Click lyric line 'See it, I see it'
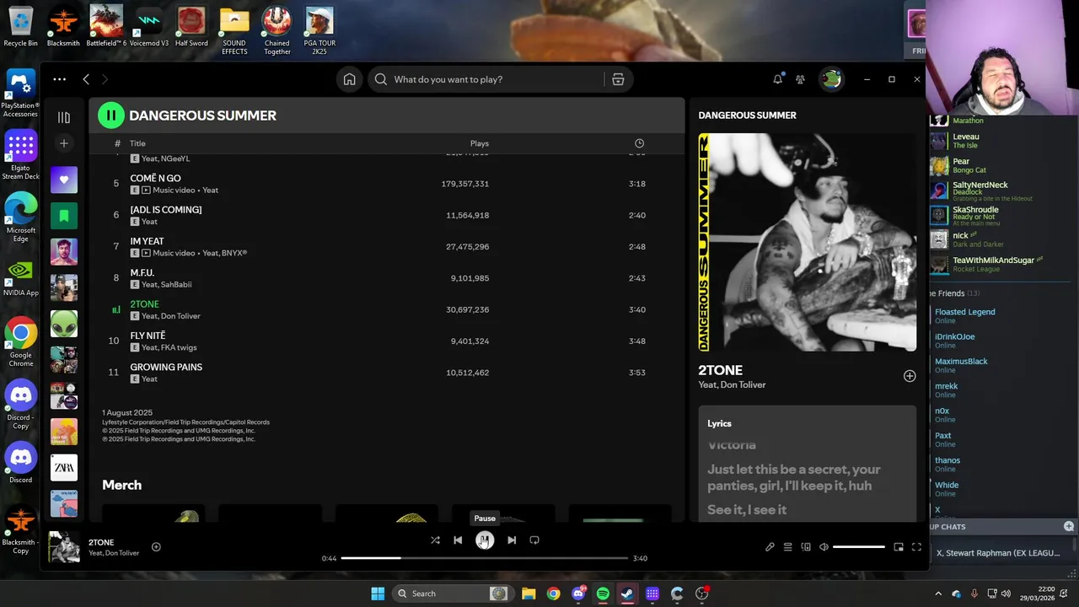This screenshot has width=1079, height=607. pos(747,509)
